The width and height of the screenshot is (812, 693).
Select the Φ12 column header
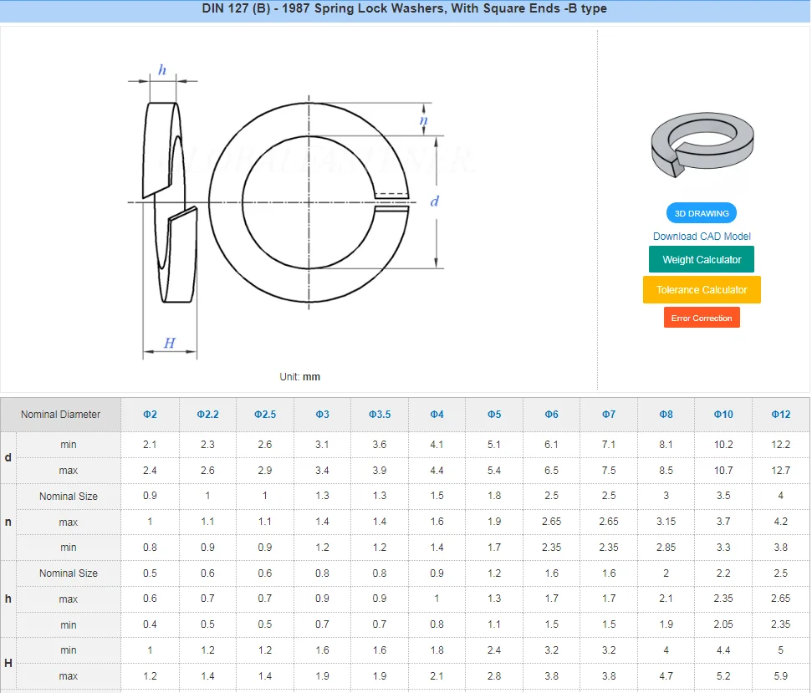point(780,415)
